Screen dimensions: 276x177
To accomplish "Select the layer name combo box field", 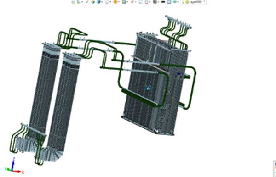I will tap(193, 2).
